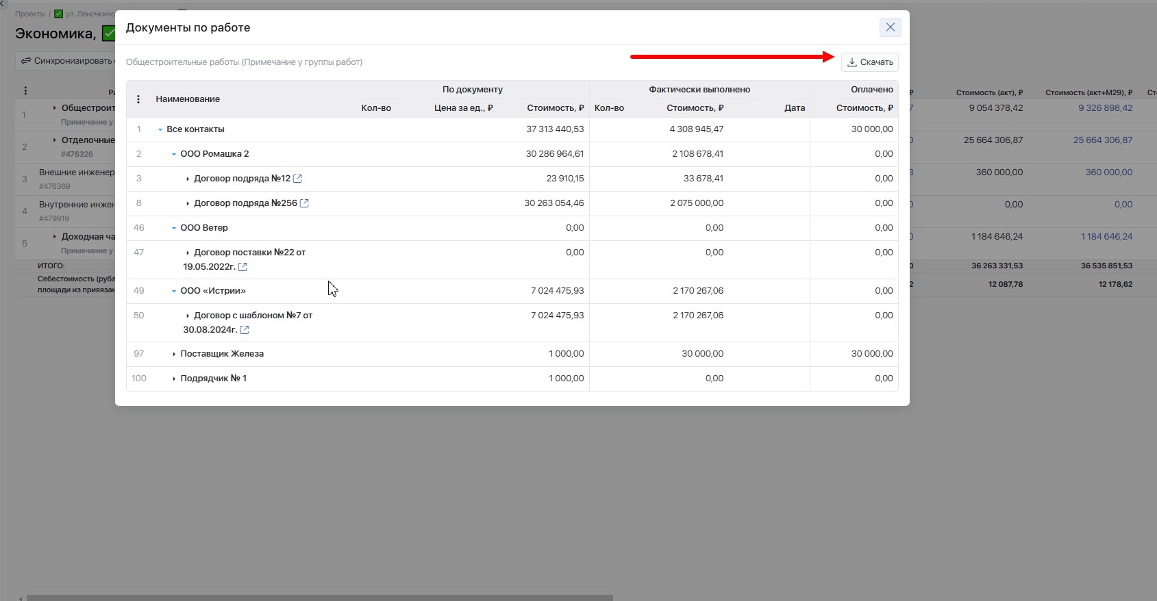Click the horizontal scrollbar at the bottom
1157x601 pixels.
coord(319,598)
